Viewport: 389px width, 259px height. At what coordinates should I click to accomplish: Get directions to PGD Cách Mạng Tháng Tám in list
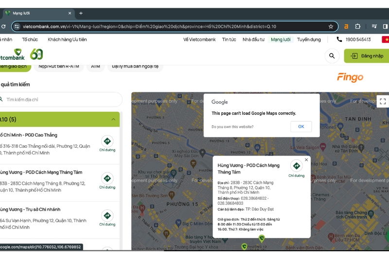click(107, 181)
